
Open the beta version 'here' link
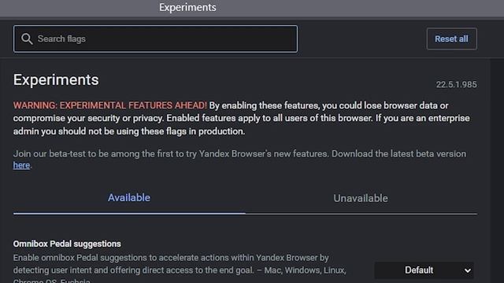[21, 165]
